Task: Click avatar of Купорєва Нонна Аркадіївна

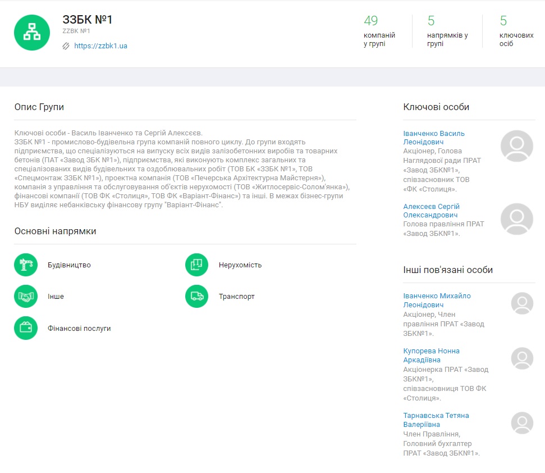Action: click(x=522, y=358)
